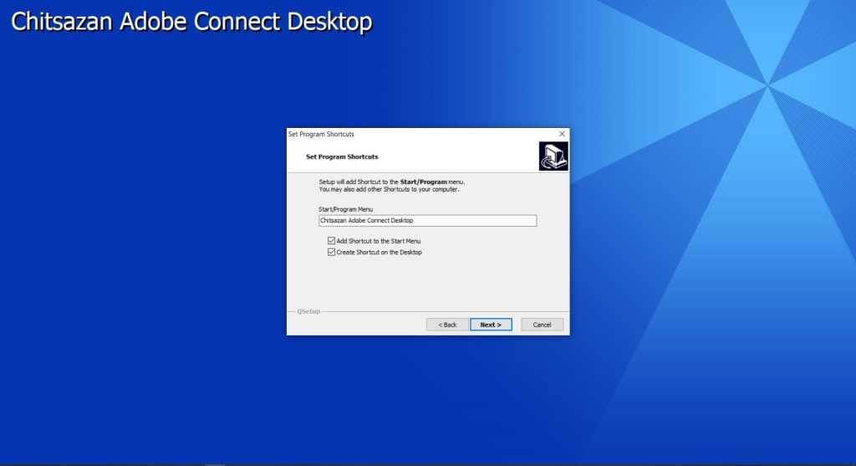Click the Start/Program Menu folder name field

pos(427,221)
